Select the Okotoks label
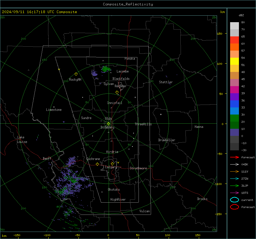Image resolution: width=256 pixels, height=239 pixels. 114,190
